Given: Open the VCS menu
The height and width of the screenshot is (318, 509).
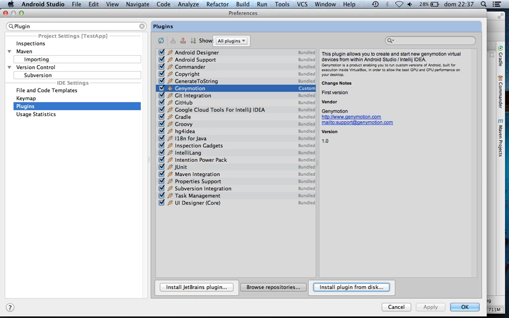Looking at the screenshot, I should (302, 4).
